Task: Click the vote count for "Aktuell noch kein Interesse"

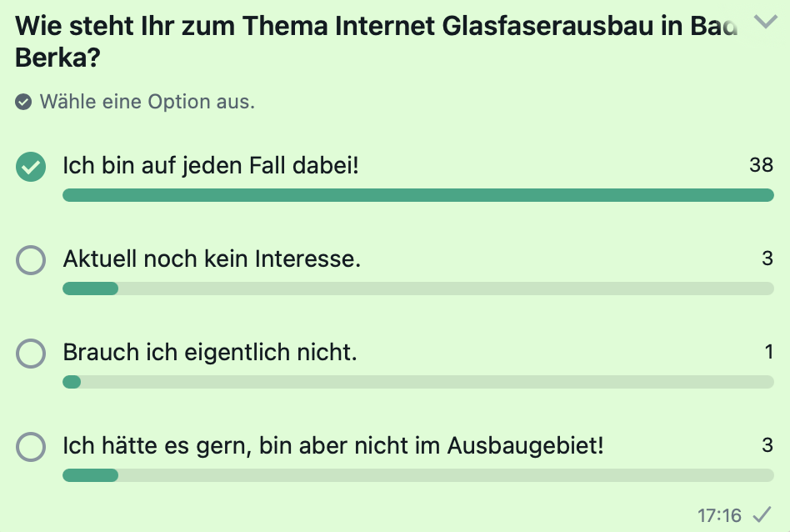Action: 767,258
